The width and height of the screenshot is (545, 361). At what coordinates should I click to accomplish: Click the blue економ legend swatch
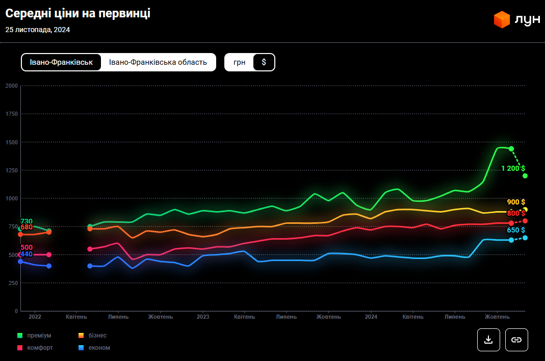point(81,348)
